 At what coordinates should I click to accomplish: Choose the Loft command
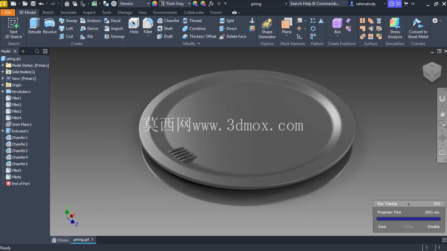[x=66, y=29]
